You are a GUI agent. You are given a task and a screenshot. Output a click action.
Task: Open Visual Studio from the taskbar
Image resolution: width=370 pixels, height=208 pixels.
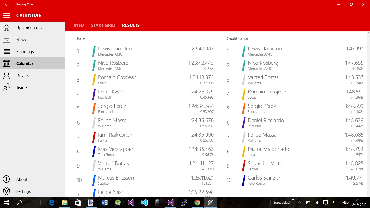point(131,202)
